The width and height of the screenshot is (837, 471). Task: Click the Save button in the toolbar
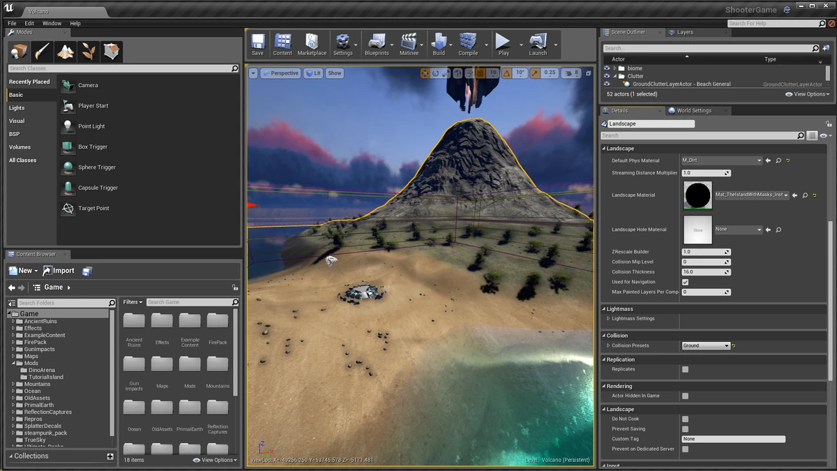pos(257,43)
